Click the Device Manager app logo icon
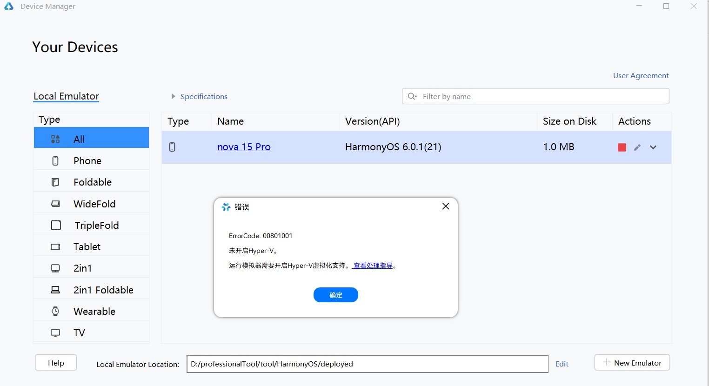 coord(9,6)
